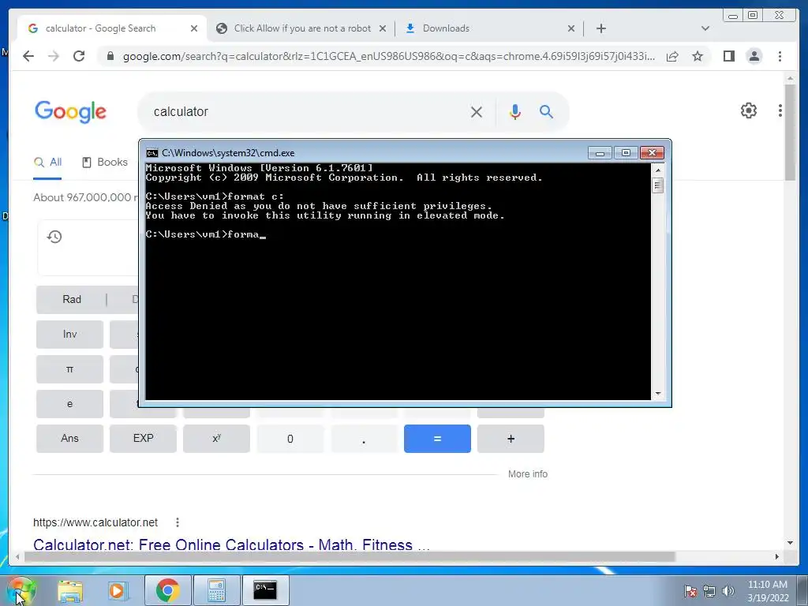Viewport: 808px width, 606px height.
Task: Toggle the Inv calculator key
Action: pos(69,335)
